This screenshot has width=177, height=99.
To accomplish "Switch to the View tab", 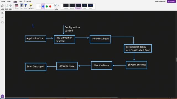I will pyautogui.click(x=21, y=1).
